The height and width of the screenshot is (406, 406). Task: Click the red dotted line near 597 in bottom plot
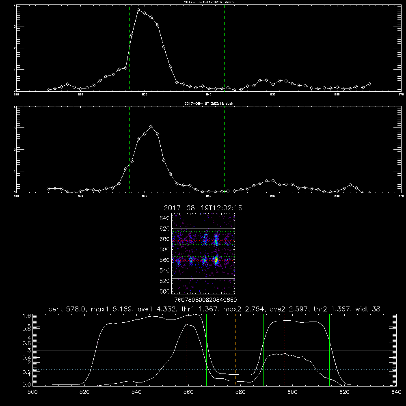285,350
